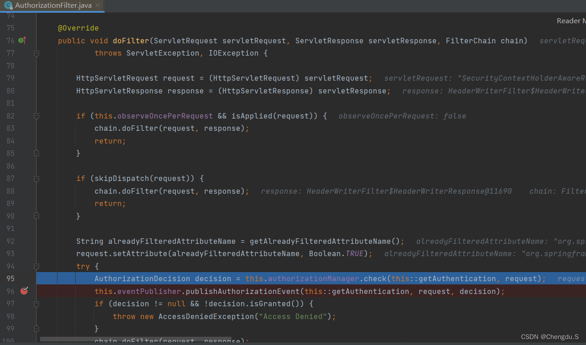Click inlay hint 'response: HeaderWriterFilter$HeaderWriterResponse@11690'
586x345 pixels.
coord(387,191)
